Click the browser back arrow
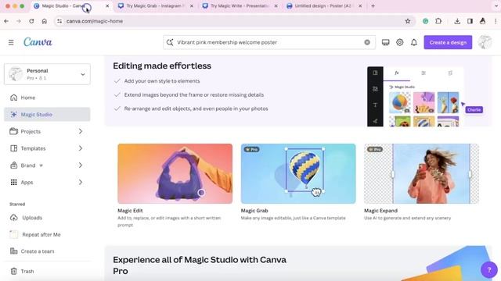Screen dimensions: 501x281 point(6,21)
